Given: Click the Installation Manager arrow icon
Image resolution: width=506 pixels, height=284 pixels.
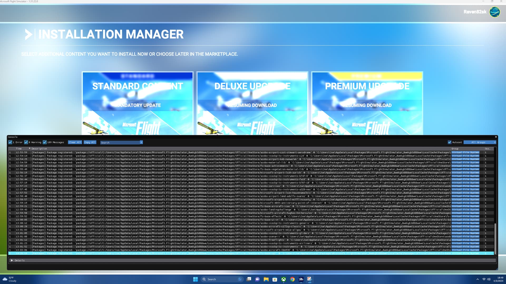Looking at the screenshot, I should (28, 34).
